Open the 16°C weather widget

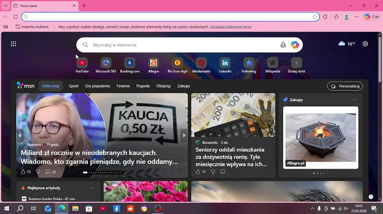(x=347, y=44)
